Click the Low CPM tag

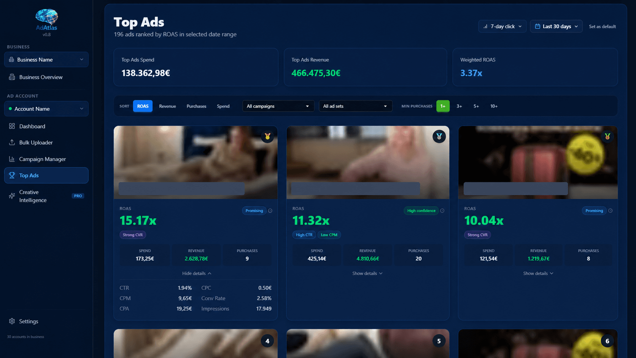pyautogui.click(x=329, y=235)
